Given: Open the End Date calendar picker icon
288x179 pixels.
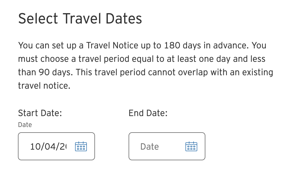Looking at the screenshot, I should pos(191,147).
